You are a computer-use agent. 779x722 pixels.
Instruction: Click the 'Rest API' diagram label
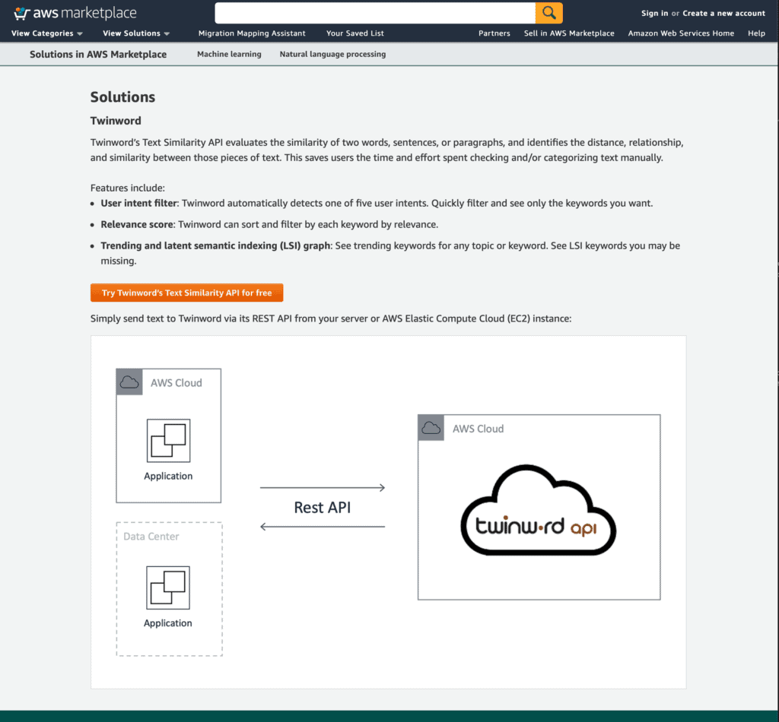[323, 507]
